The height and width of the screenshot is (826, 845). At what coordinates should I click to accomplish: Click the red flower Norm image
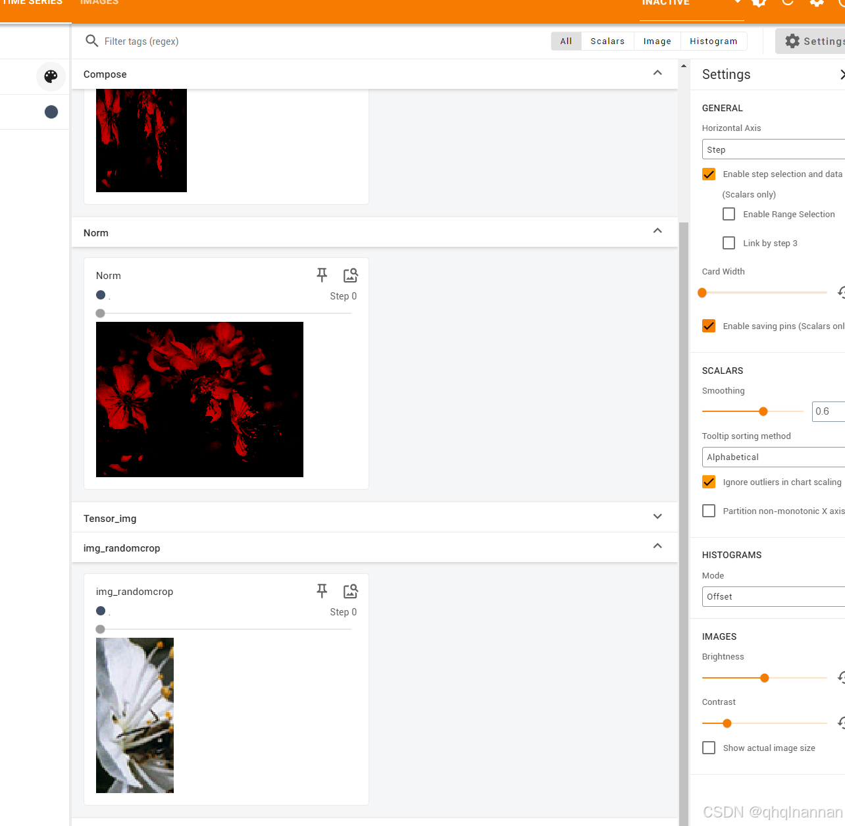(199, 400)
